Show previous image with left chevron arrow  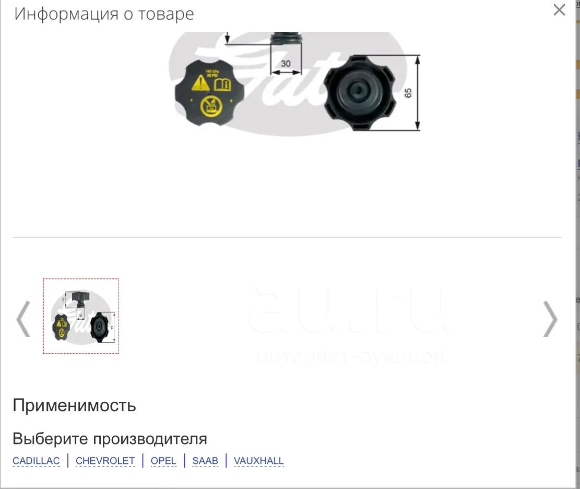23,319
